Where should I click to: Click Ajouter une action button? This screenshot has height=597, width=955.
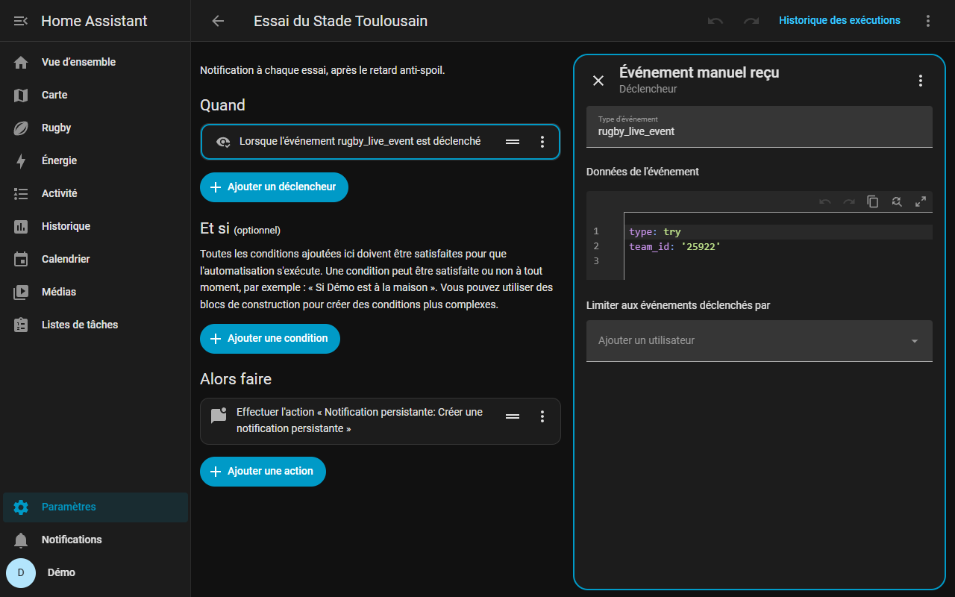263,472
